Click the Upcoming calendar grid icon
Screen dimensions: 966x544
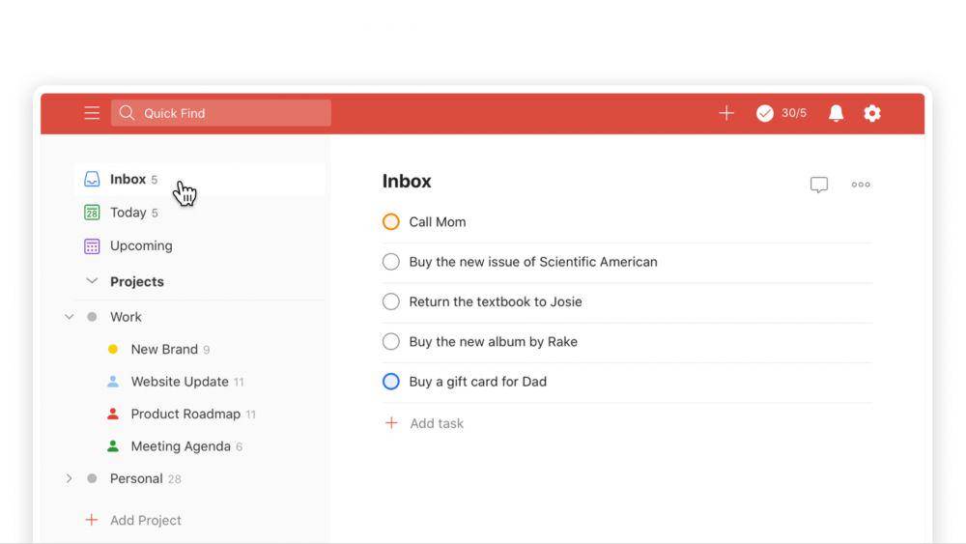point(92,245)
